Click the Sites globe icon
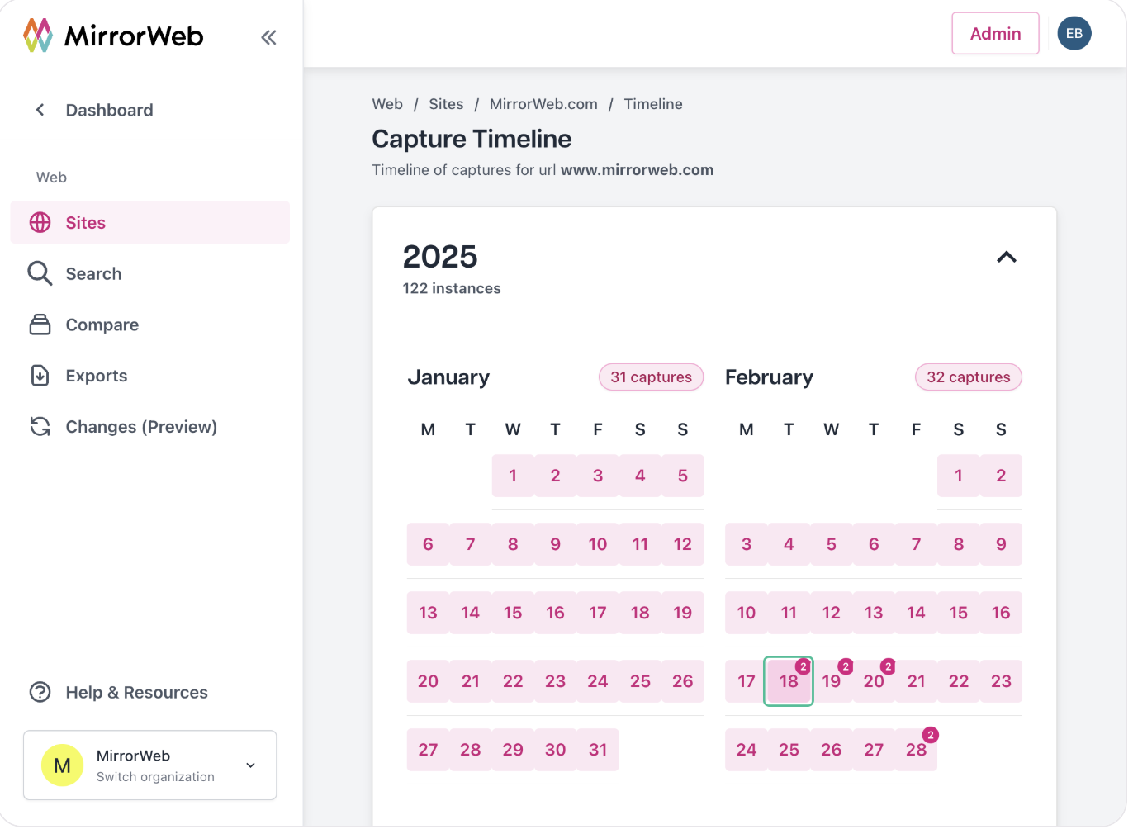The height and width of the screenshot is (834, 1133). (x=40, y=223)
